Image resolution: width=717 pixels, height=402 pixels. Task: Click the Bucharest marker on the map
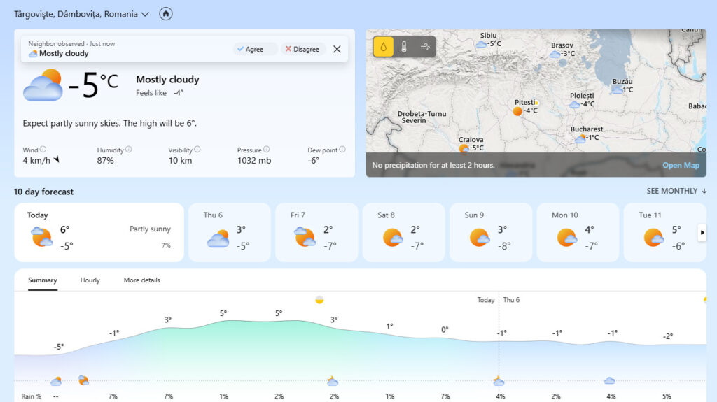click(581, 138)
